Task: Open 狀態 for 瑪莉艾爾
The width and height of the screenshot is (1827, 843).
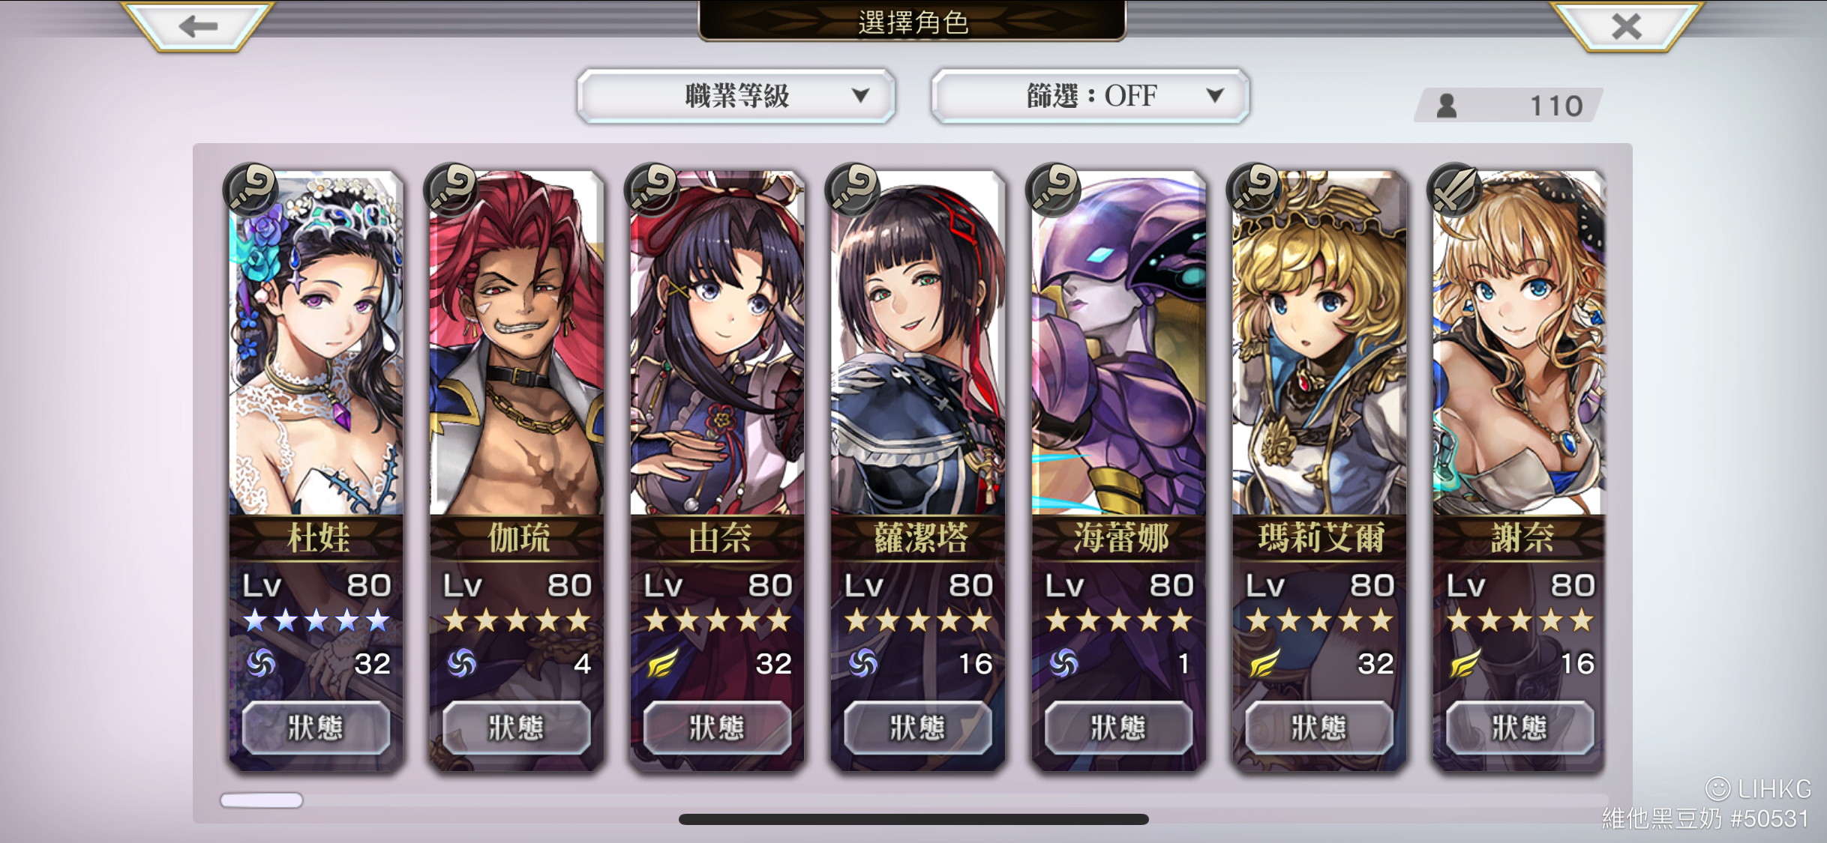Action: [x=1319, y=728]
